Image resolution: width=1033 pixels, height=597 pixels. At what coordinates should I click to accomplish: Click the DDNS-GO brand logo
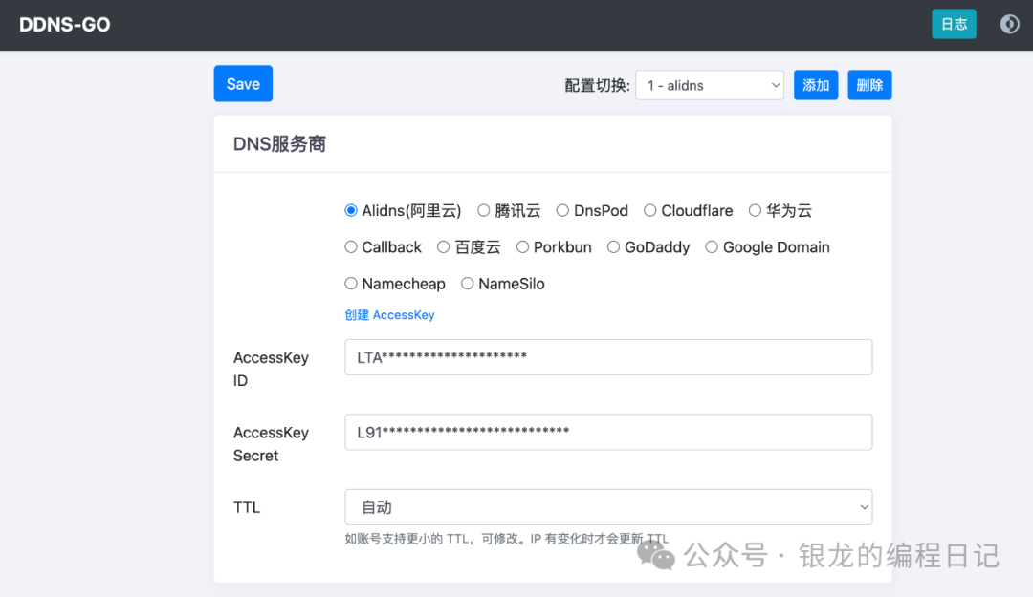65,25
